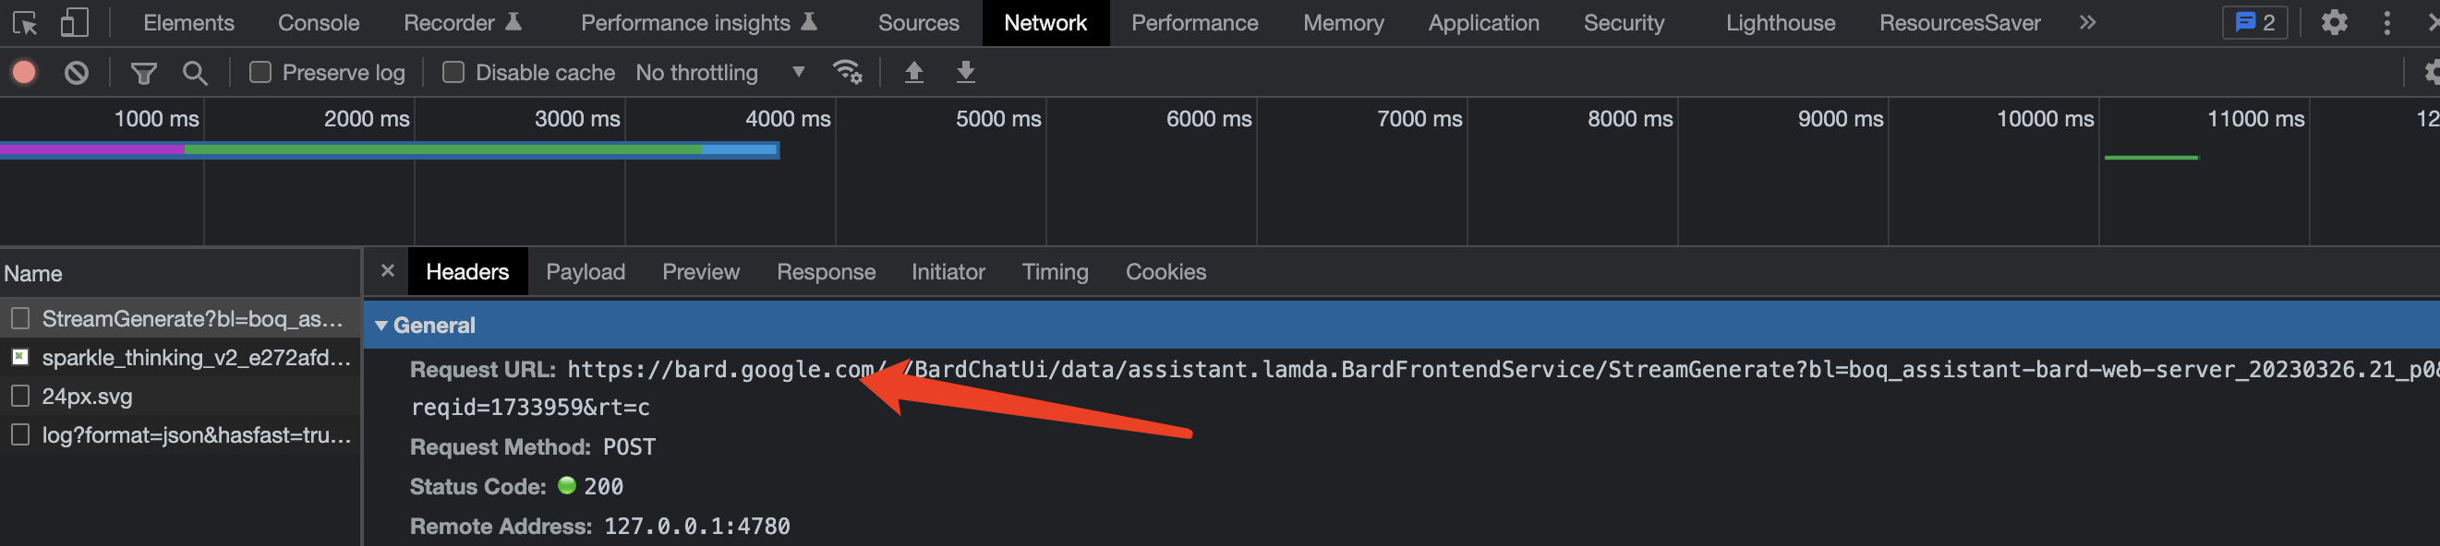Switch to the Elements tab
2440x546 pixels.
point(188,23)
